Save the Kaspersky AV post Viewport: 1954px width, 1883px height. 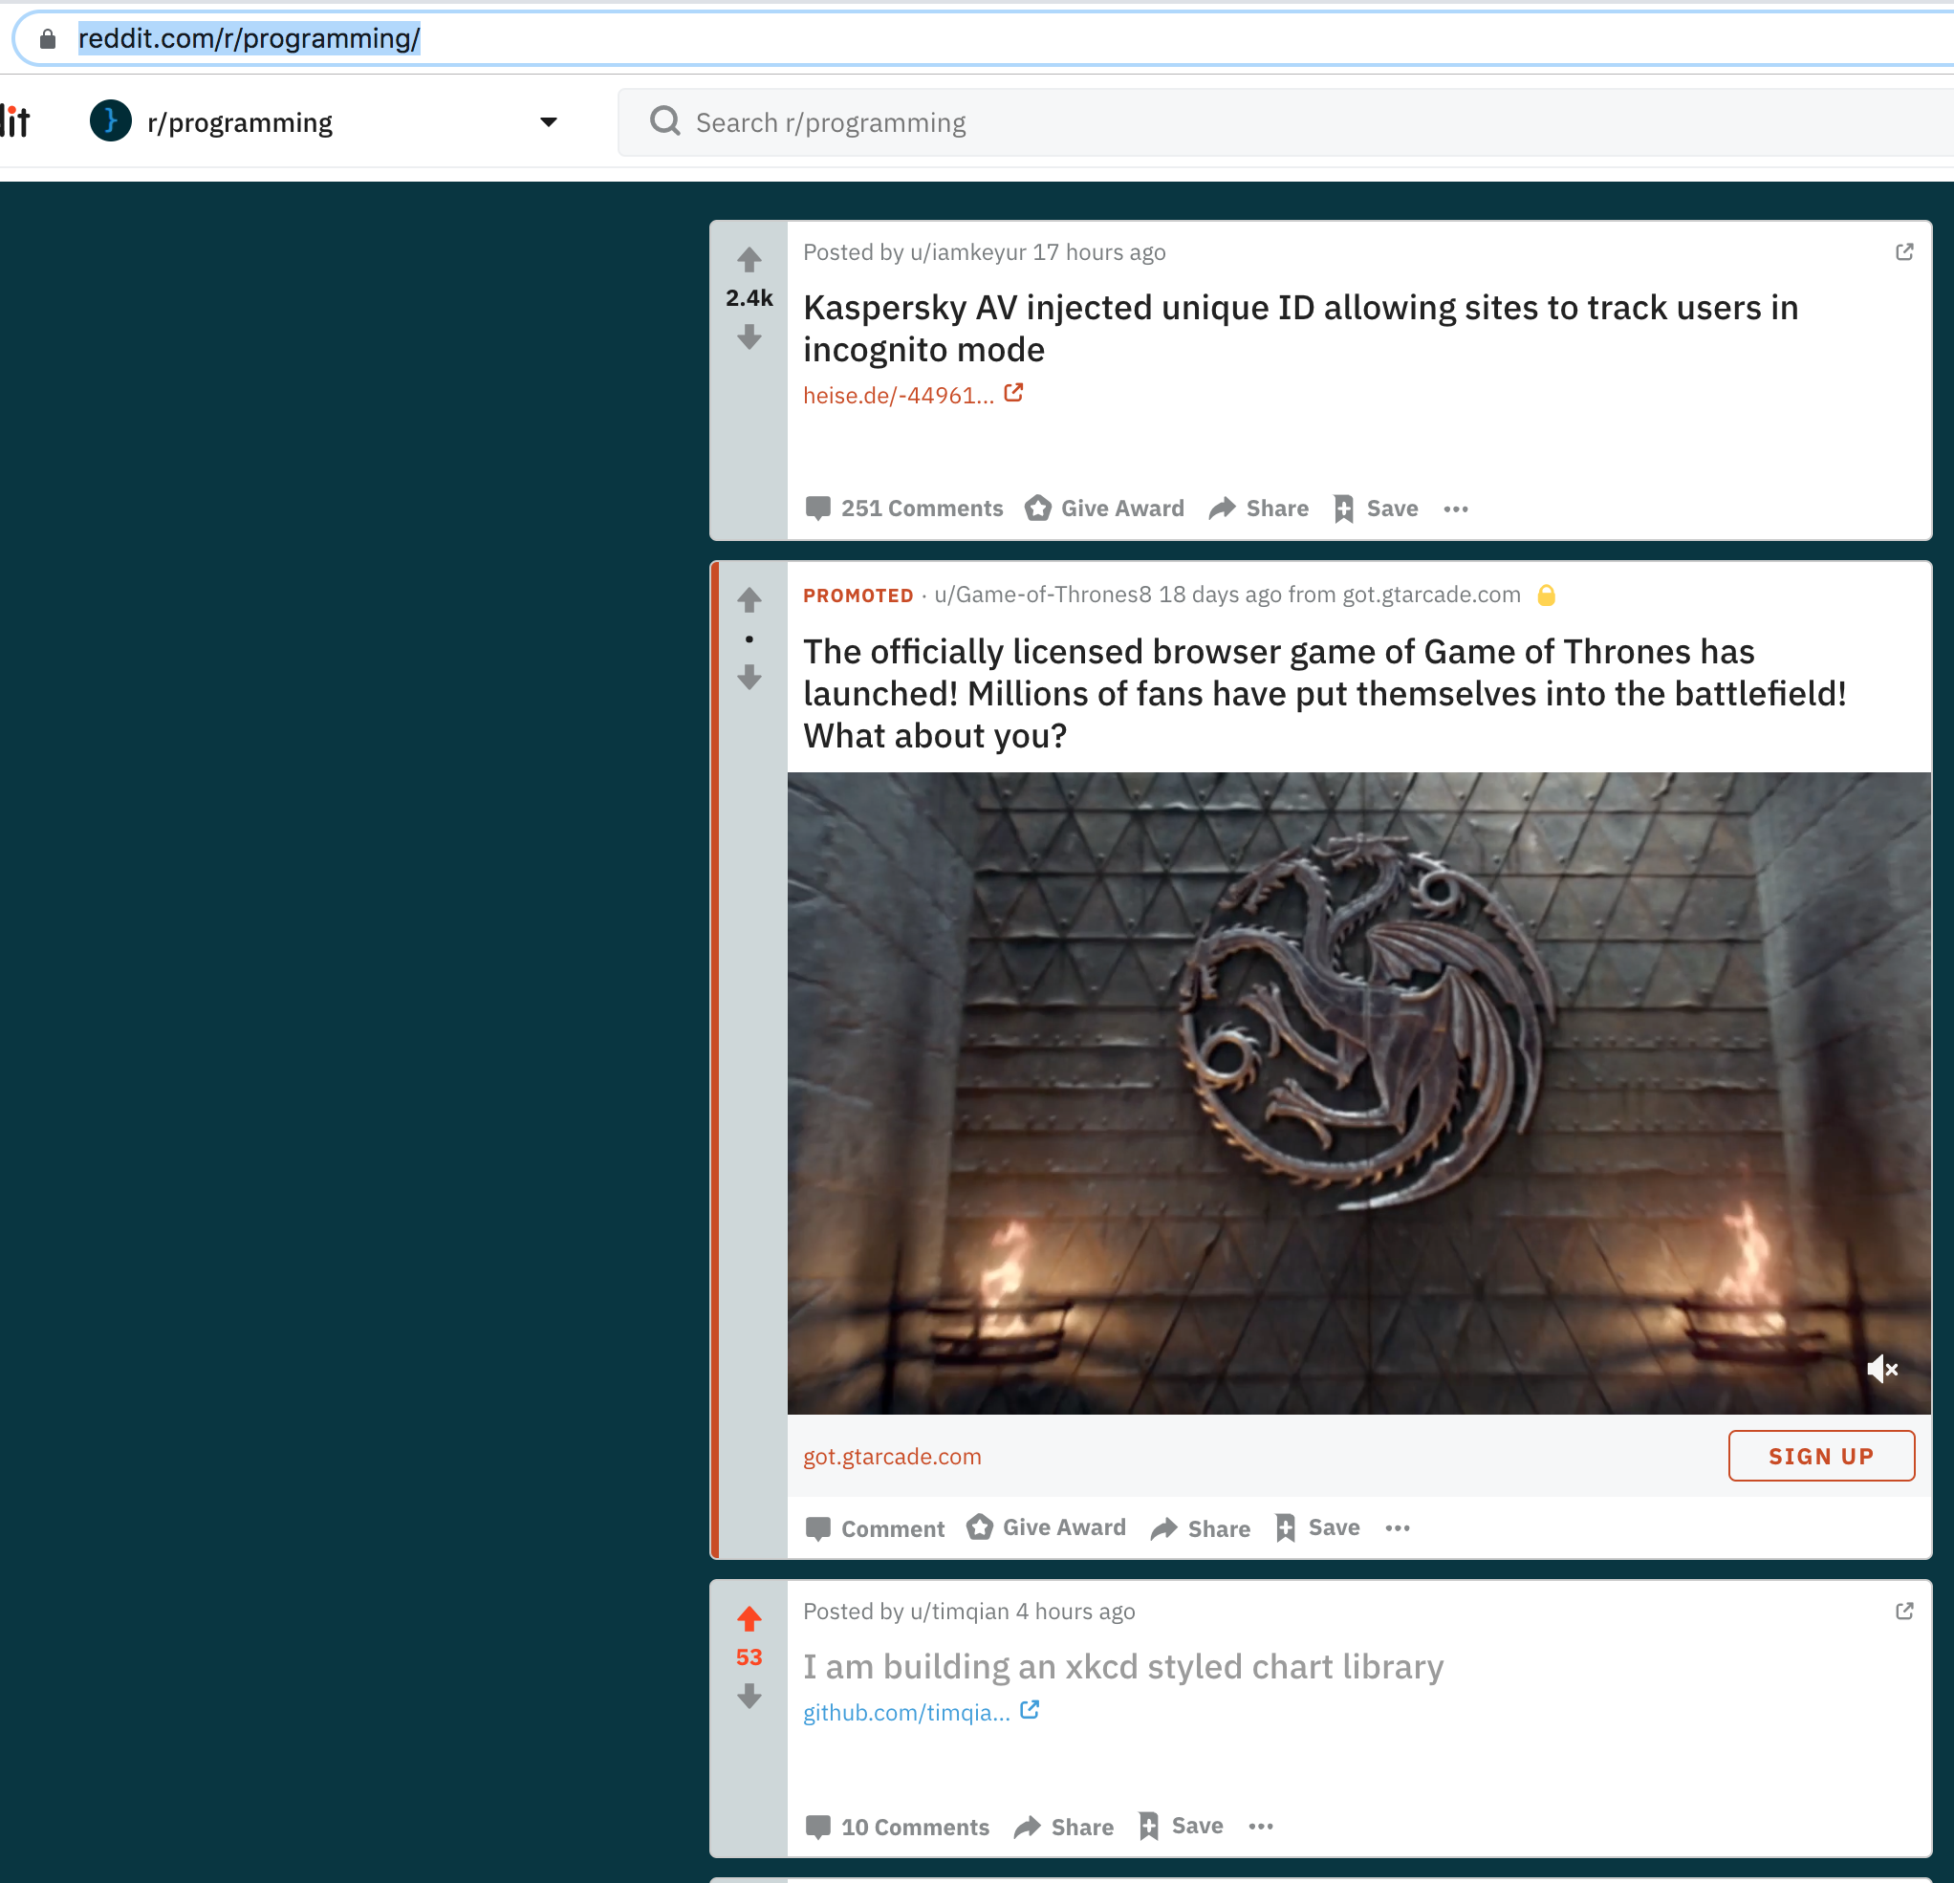click(1376, 509)
